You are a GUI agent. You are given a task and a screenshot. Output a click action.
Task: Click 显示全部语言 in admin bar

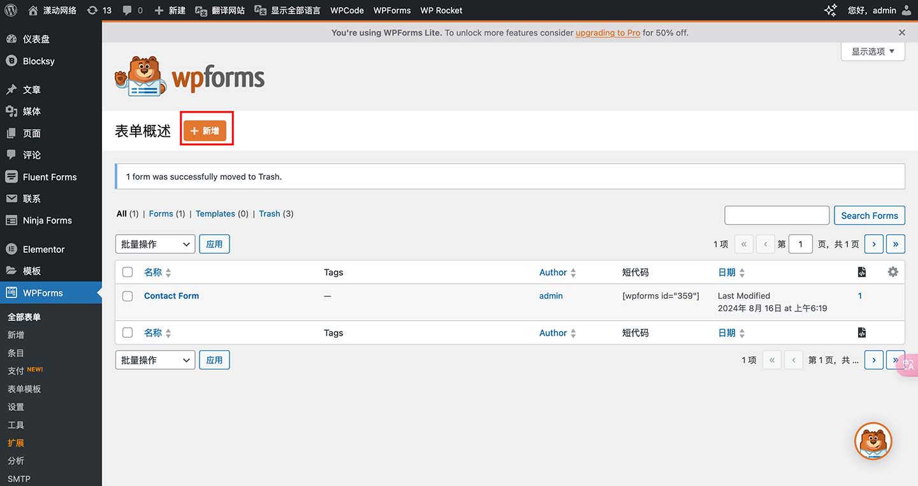[288, 10]
